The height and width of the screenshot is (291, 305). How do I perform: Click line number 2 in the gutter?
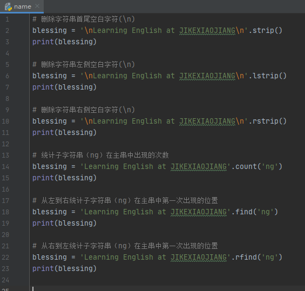click(x=7, y=31)
